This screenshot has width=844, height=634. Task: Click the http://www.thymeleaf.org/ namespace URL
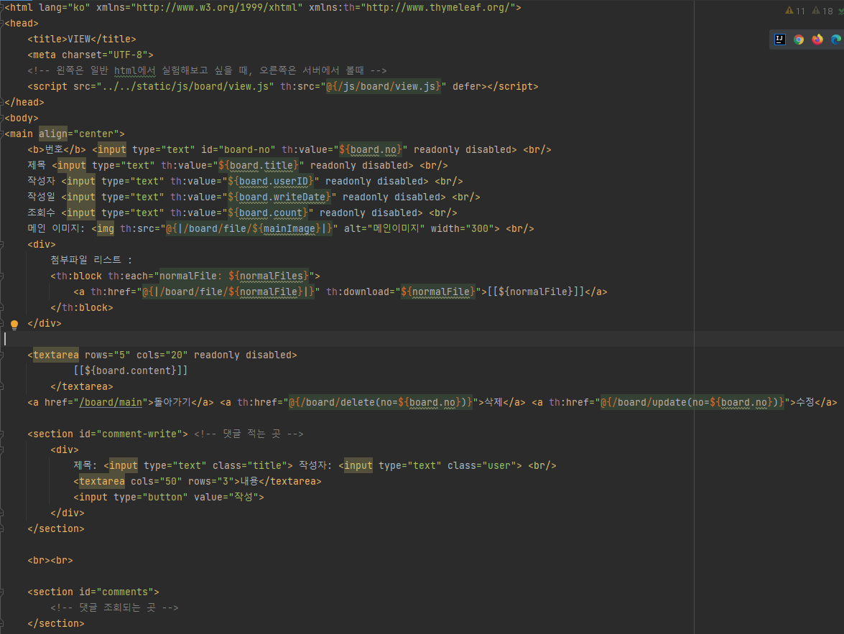[x=438, y=7]
